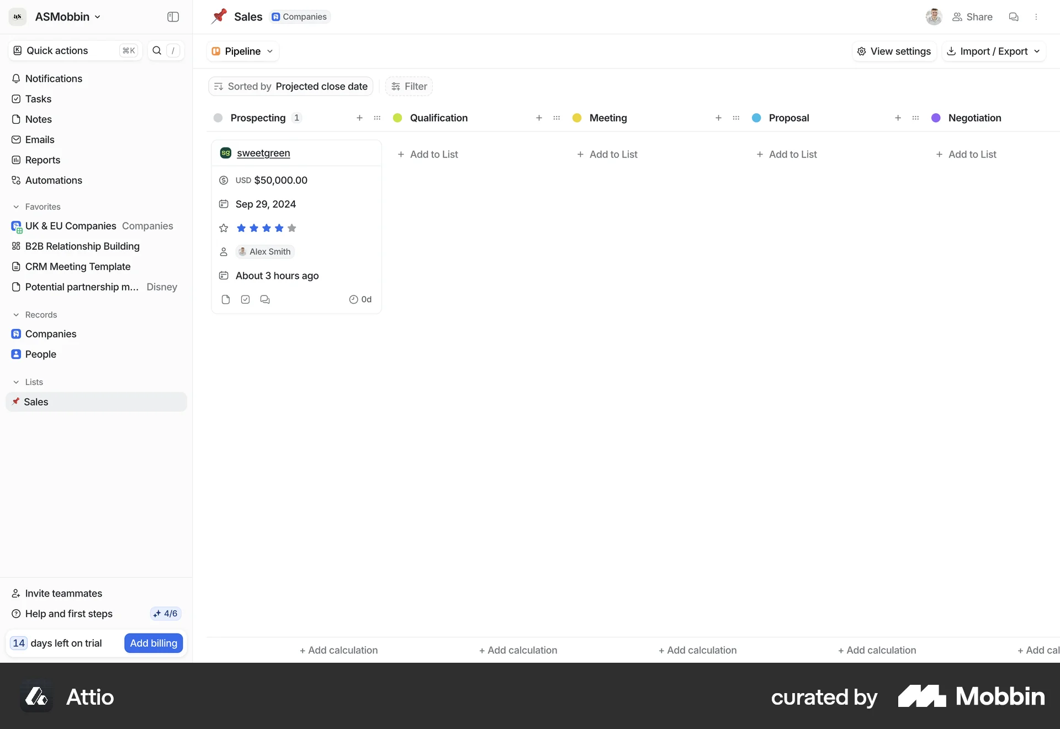Collapse the Favorites section

click(x=16, y=207)
